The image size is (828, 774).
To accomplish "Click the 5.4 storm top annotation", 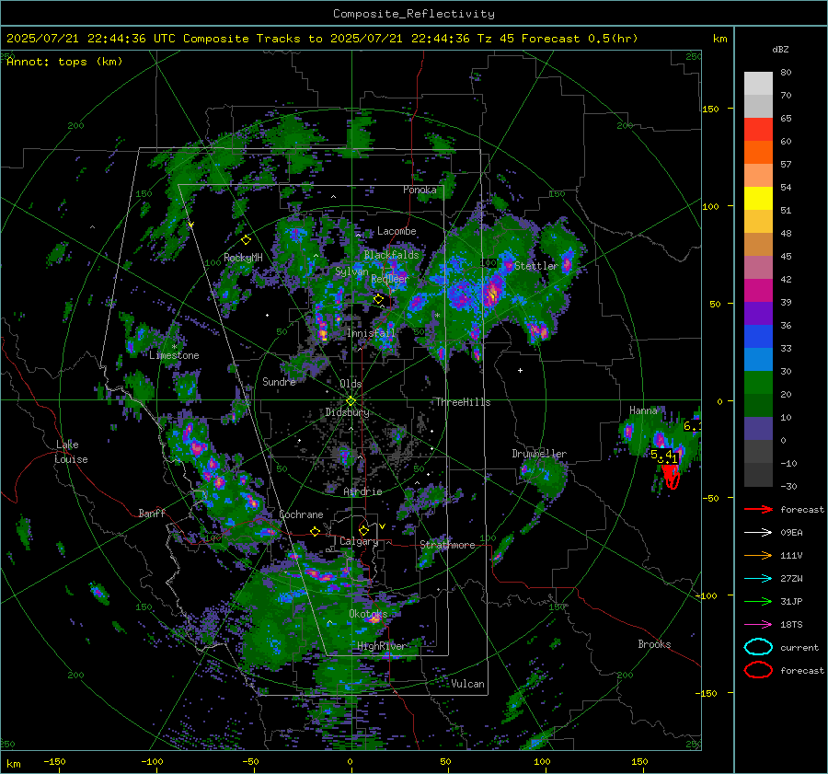I will point(661,454).
